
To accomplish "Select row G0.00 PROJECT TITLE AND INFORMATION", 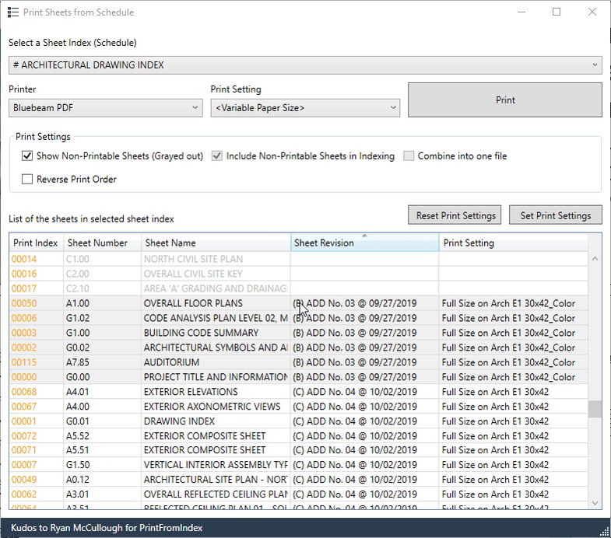I will tap(298, 377).
